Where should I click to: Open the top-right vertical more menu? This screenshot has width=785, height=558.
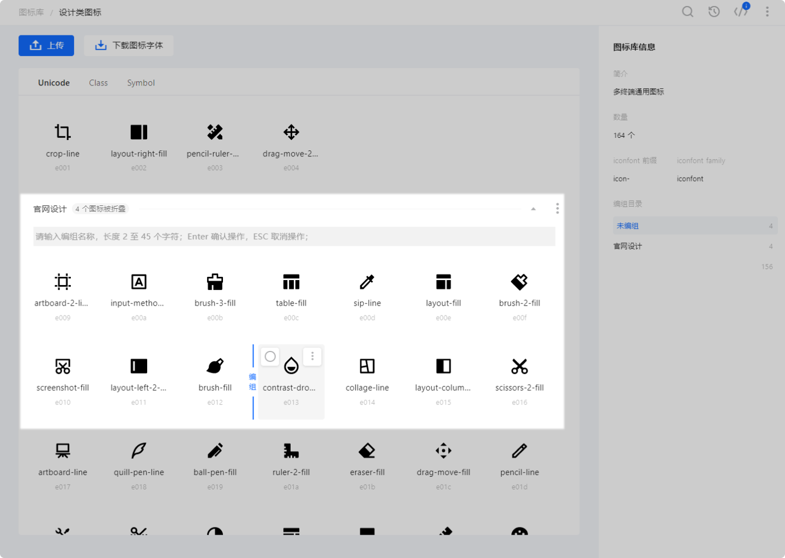coord(767,11)
